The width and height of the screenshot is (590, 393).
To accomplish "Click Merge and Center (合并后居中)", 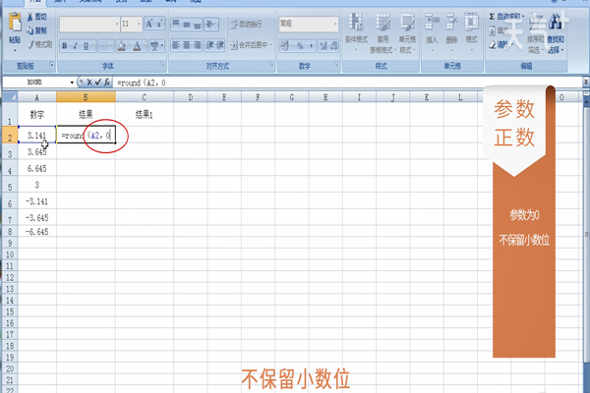I will (249, 45).
